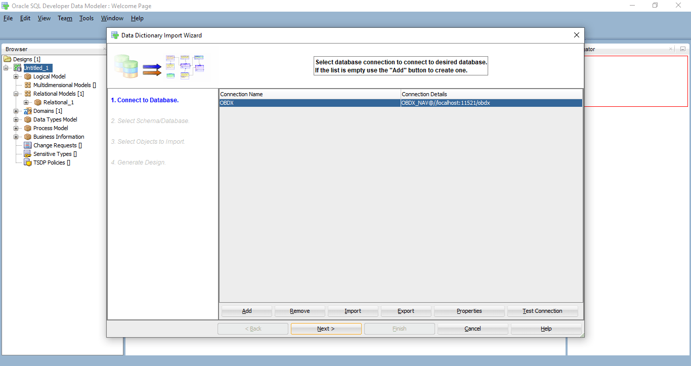Viewport: 691px width, 366px height.
Task: Click the Data Types Model icon
Action: pos(28,119)
